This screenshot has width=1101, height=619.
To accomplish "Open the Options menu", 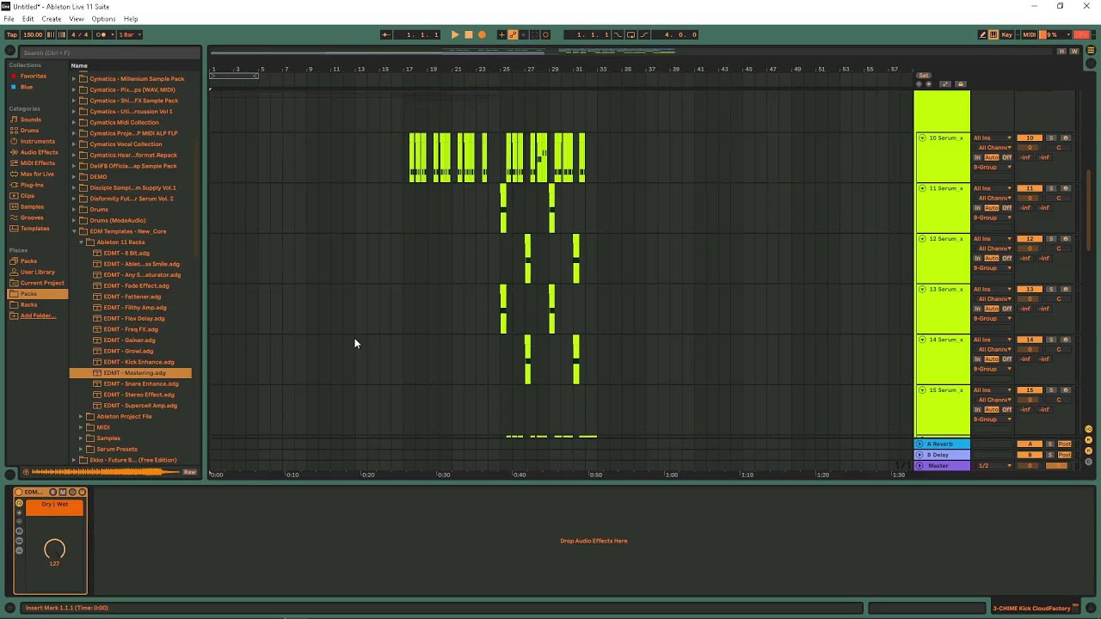I will coord(103,19).
